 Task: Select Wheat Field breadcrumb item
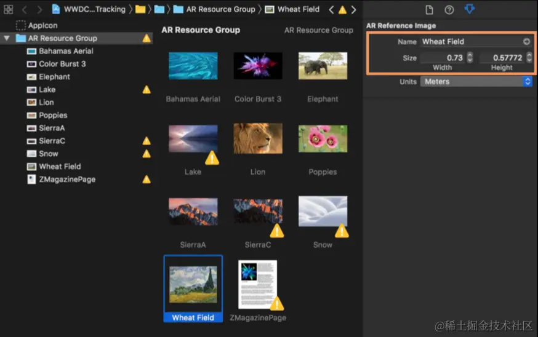point(292,9)
